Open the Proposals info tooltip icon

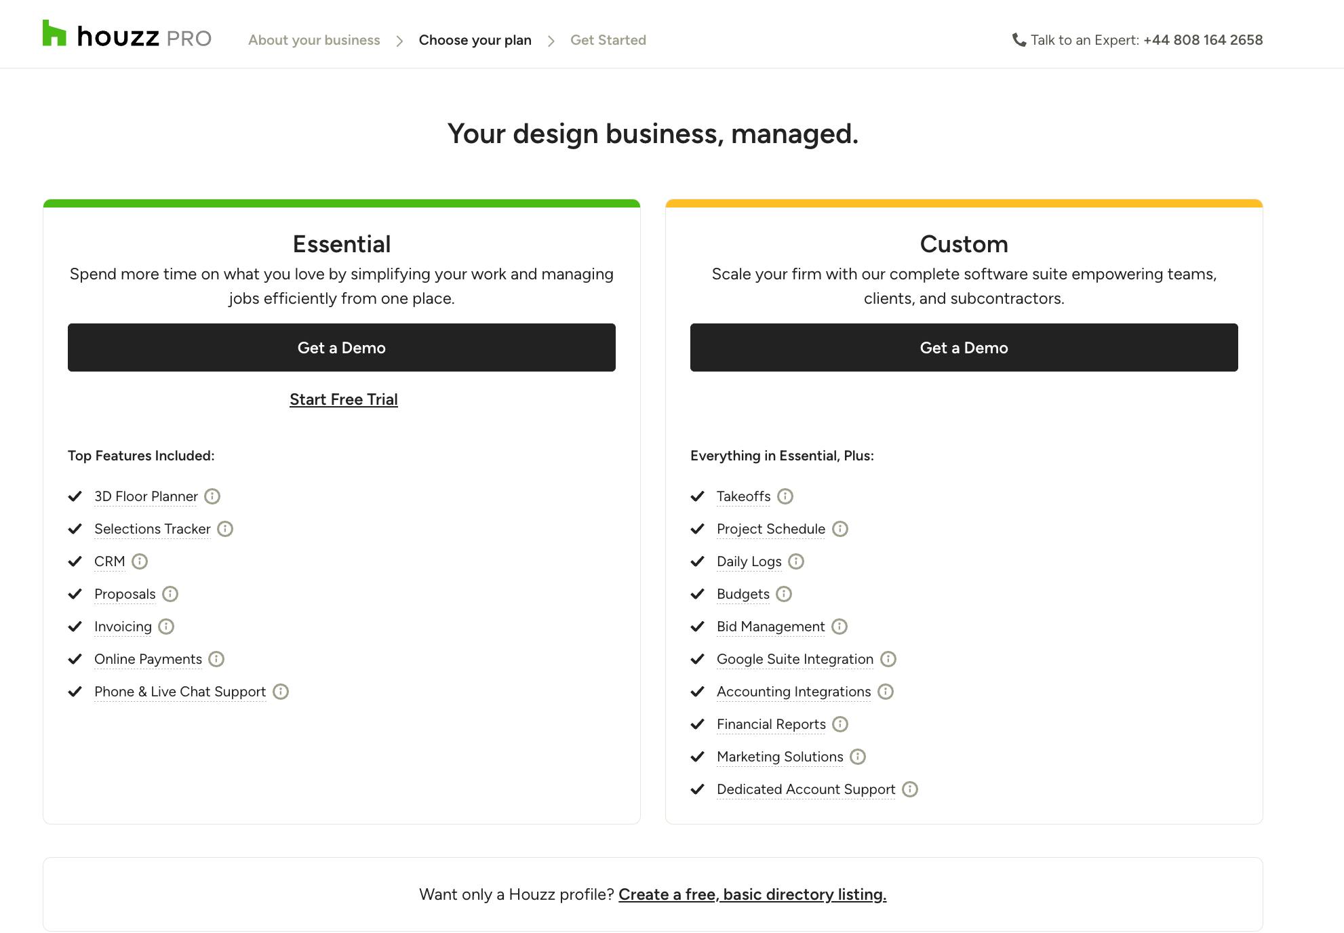[170, 594]
